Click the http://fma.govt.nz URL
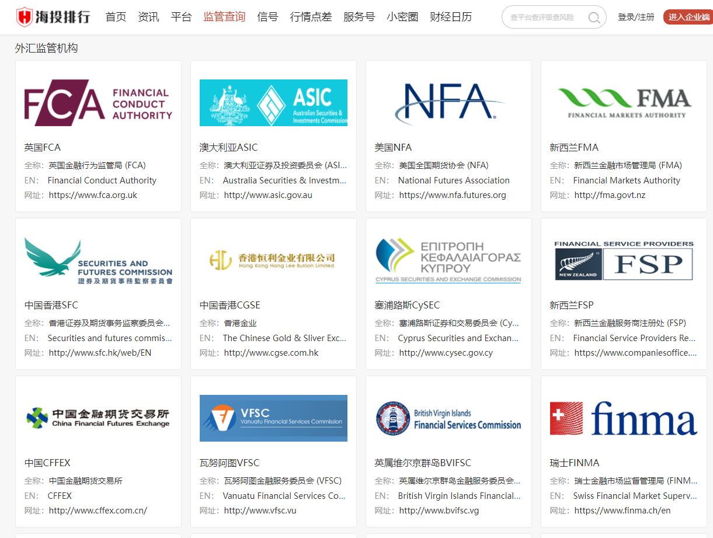Screen dimensions: 713x538 click(x=610, y=195)
